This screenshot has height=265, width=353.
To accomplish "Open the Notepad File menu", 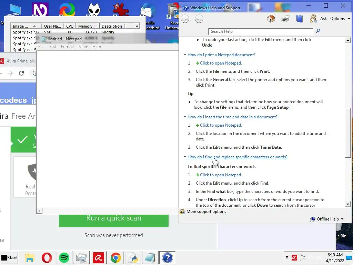I will coord(41,47).
